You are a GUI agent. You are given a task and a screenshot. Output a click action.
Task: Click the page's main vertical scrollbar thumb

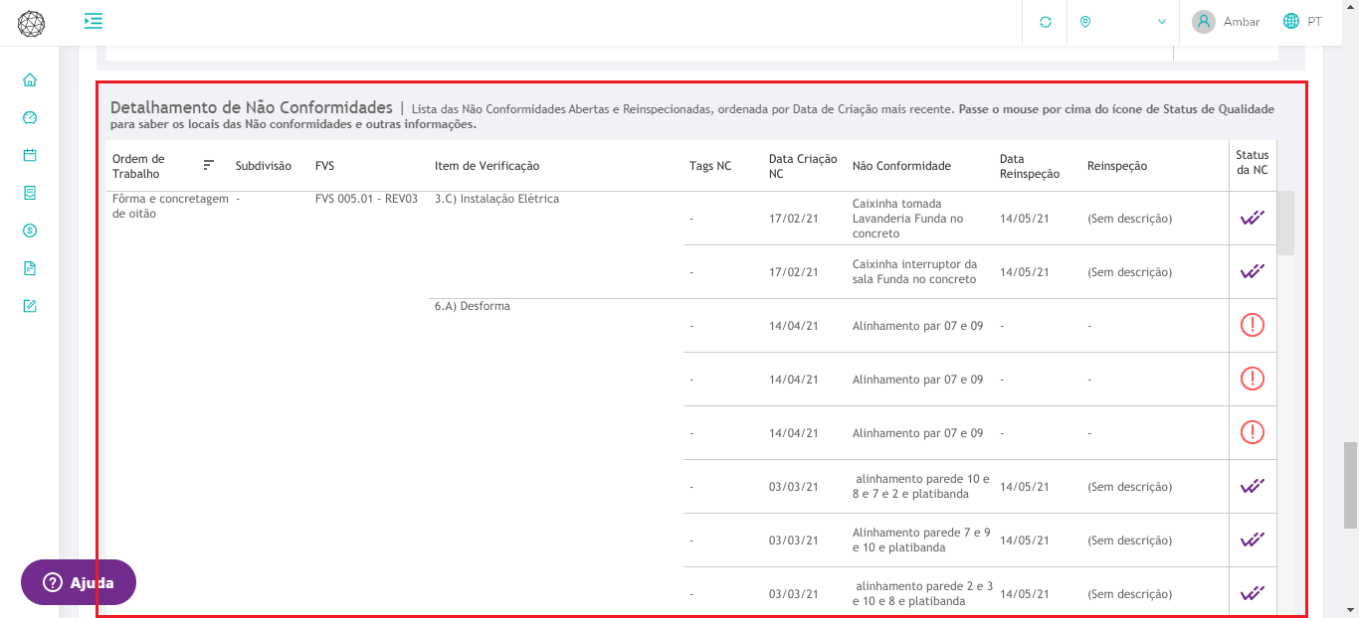1350,484
